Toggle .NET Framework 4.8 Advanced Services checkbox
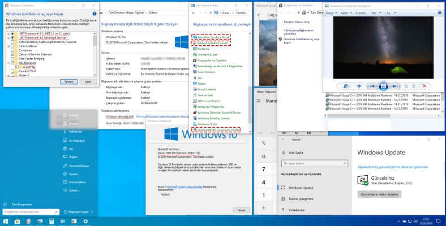 (12, 38)
